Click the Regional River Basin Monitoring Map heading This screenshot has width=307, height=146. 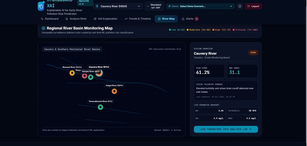[x=80, y=28]
